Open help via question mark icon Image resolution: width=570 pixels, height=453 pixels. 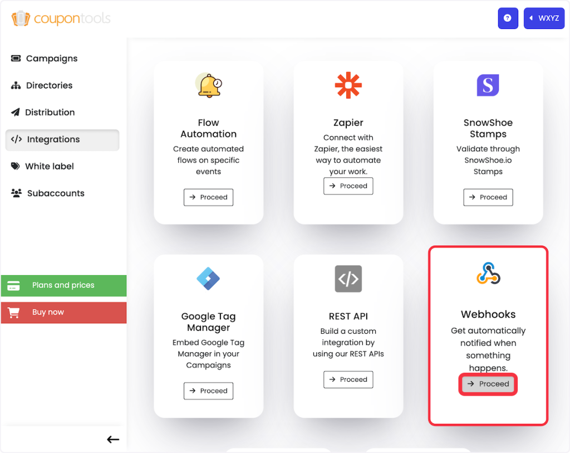508,18
